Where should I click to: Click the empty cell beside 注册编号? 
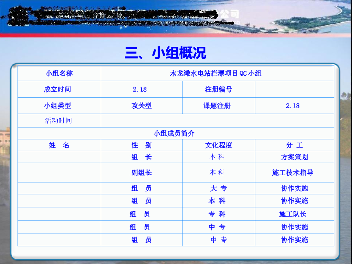tap(294, 89)
